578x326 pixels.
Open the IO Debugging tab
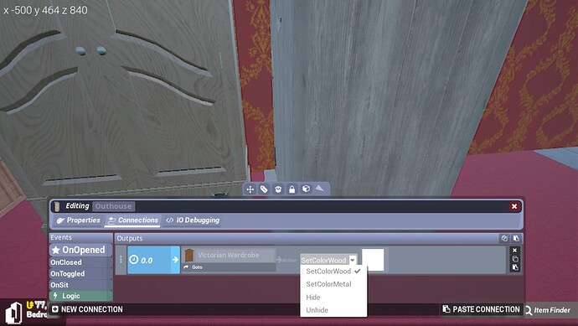click(193, 220)
